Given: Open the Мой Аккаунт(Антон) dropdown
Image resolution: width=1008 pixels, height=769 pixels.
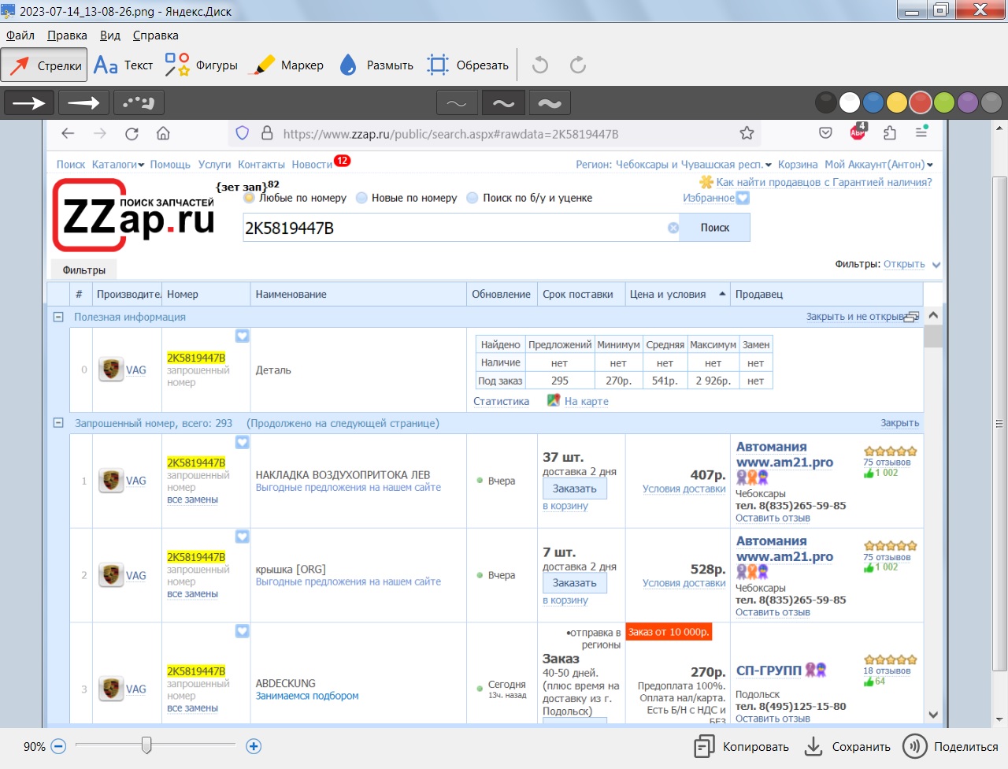Looking at the screenshot, I should coord(879,165).
